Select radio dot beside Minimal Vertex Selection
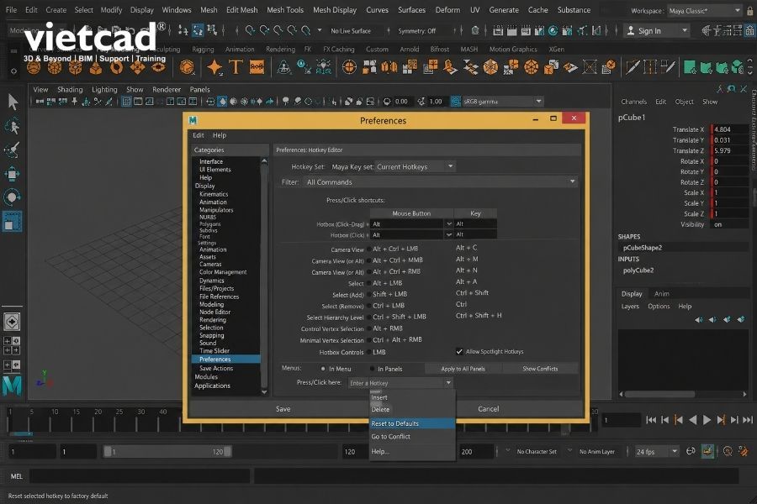Screen dimensions: 757x504 (x=369, y=340)
